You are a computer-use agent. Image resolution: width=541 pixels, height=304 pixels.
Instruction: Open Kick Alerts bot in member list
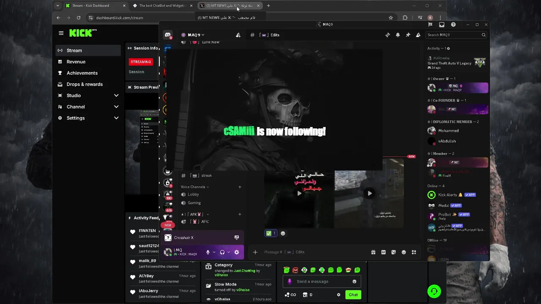457,195
